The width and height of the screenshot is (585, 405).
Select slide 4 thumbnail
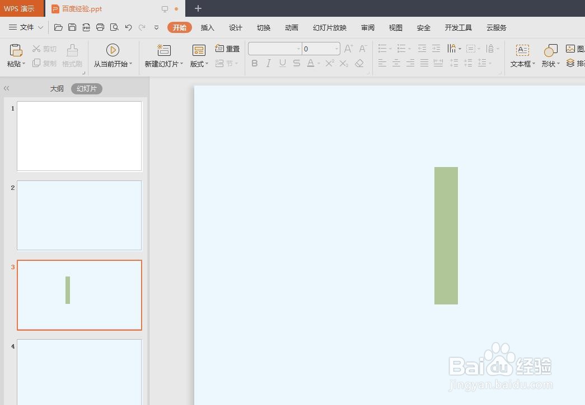click(x=79, y=372)
